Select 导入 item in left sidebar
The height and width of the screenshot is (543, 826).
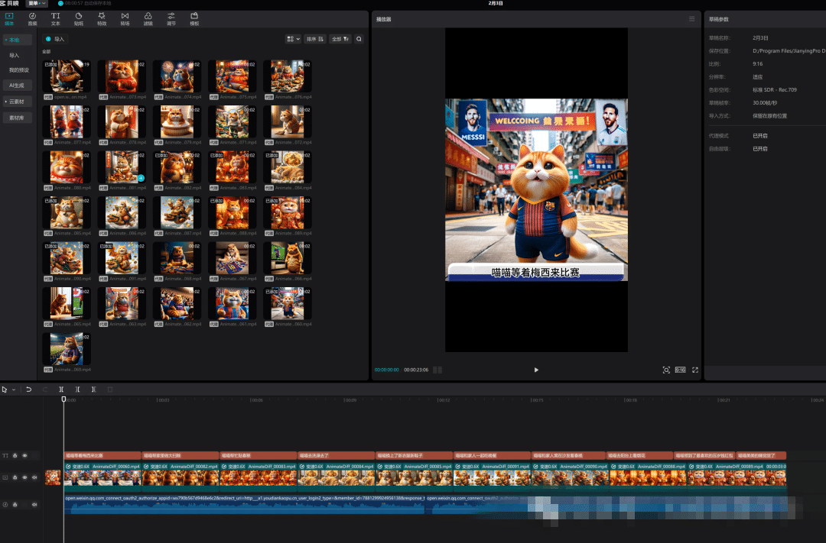tap(15, 55)
